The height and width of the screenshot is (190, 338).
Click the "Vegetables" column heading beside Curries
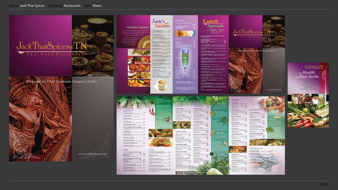pos(198,106)
